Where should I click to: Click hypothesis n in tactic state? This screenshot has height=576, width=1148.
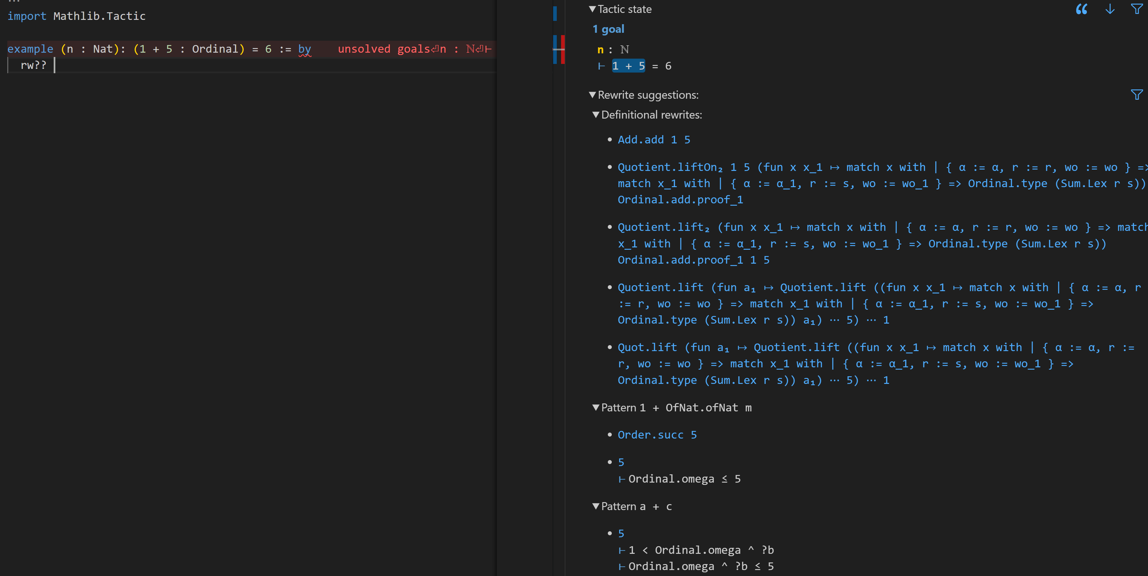click(600, 50)
